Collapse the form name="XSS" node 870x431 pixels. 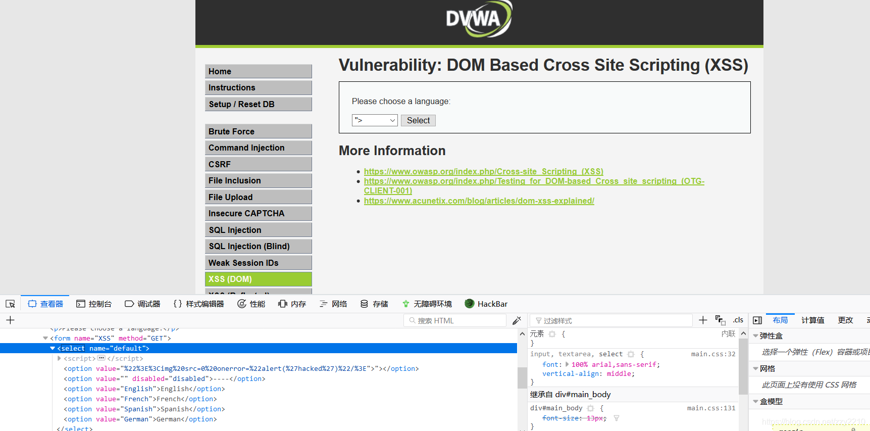45,339
